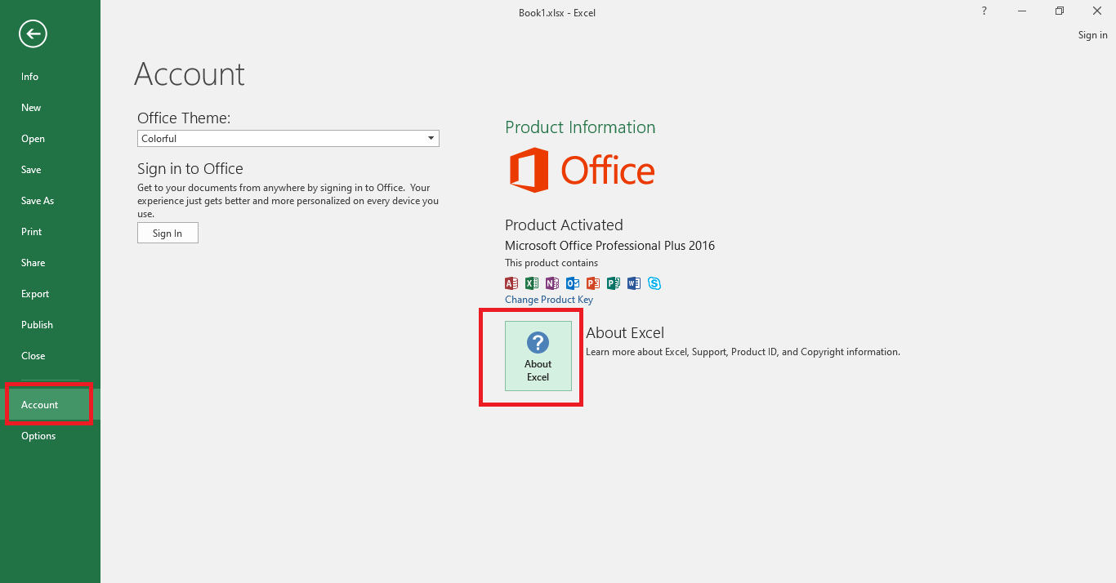
Task: Restore down the Excel window
Action: click(1060, 11)
